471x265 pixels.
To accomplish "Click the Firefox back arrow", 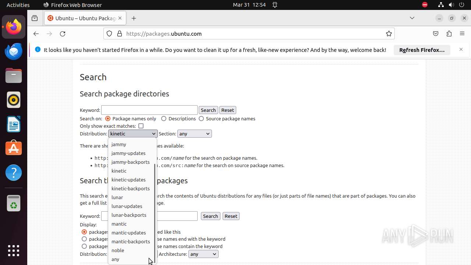I will click(x=36, y=33).
